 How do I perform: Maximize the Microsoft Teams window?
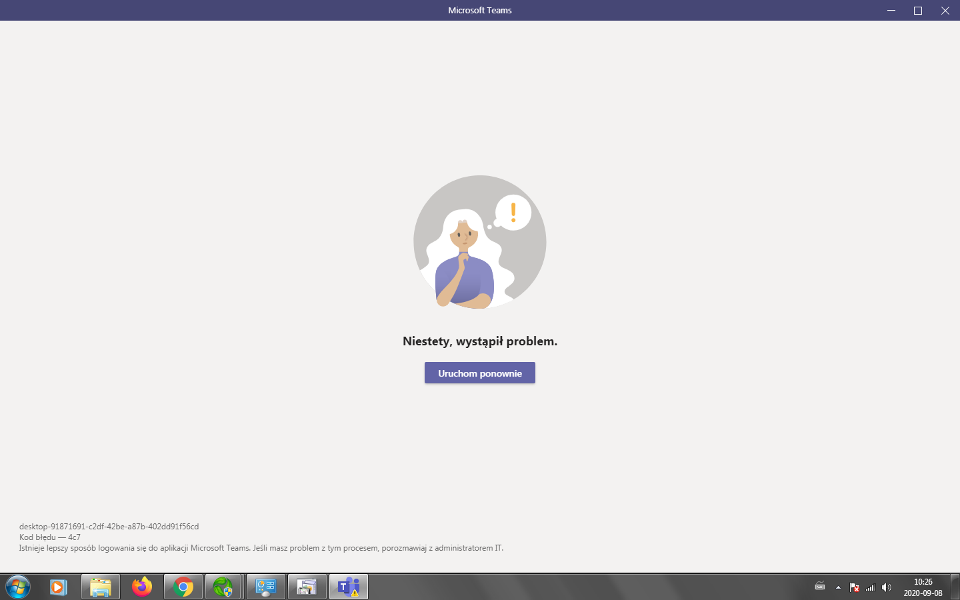tap(918, 10)
